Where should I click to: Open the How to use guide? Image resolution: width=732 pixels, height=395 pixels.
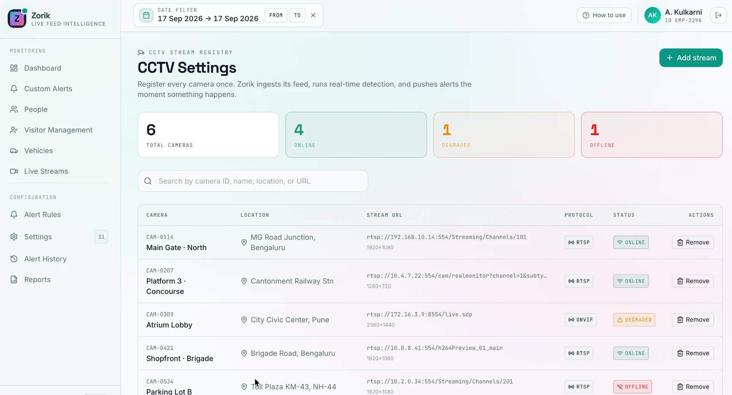(x=604, y=15)
